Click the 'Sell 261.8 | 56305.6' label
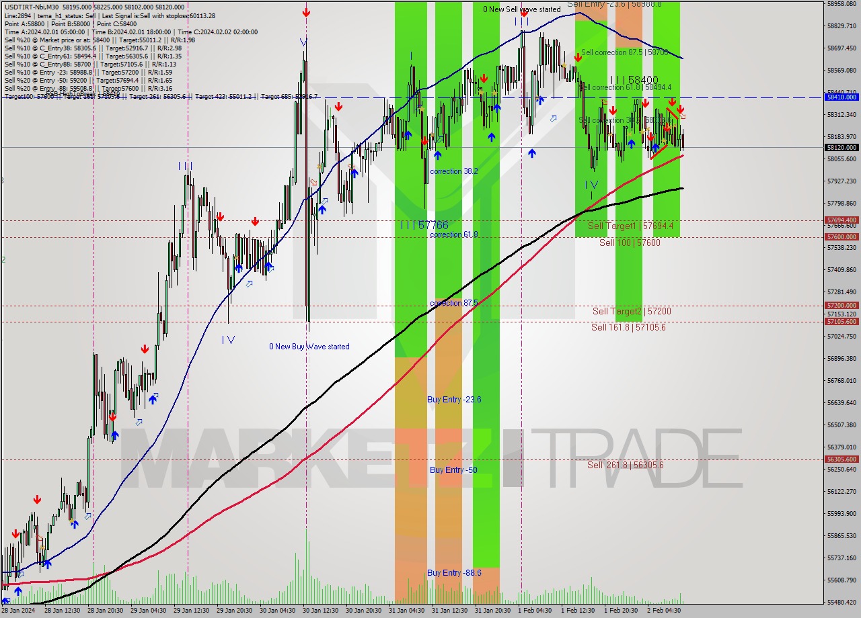 click(x=626, y=465)
